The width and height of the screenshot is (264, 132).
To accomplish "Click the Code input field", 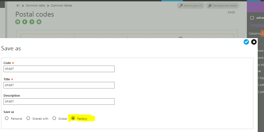I will pos(59,69).
